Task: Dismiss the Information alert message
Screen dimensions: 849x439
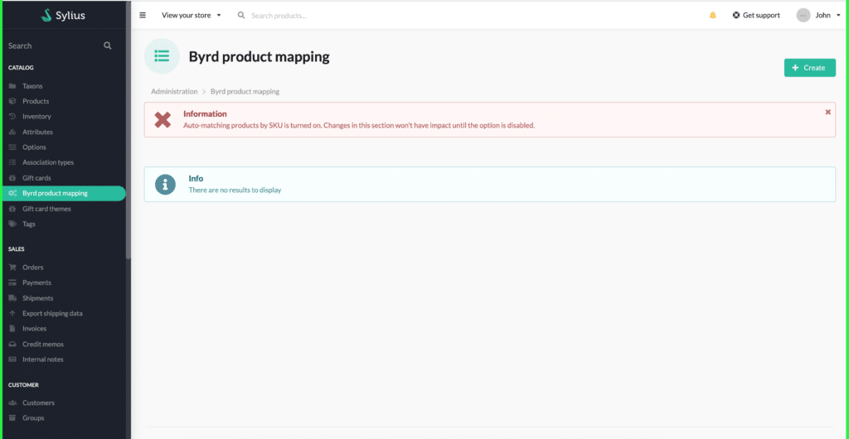Action: 827,112
